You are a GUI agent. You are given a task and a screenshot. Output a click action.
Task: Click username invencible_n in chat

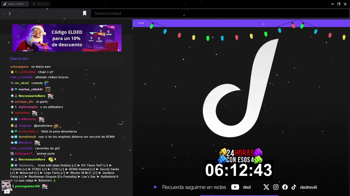(28, 131)
